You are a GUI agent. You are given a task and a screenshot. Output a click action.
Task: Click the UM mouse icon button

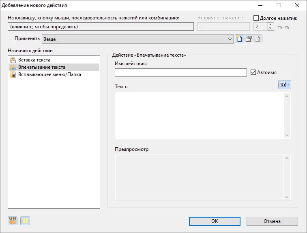tap(13, 221)
